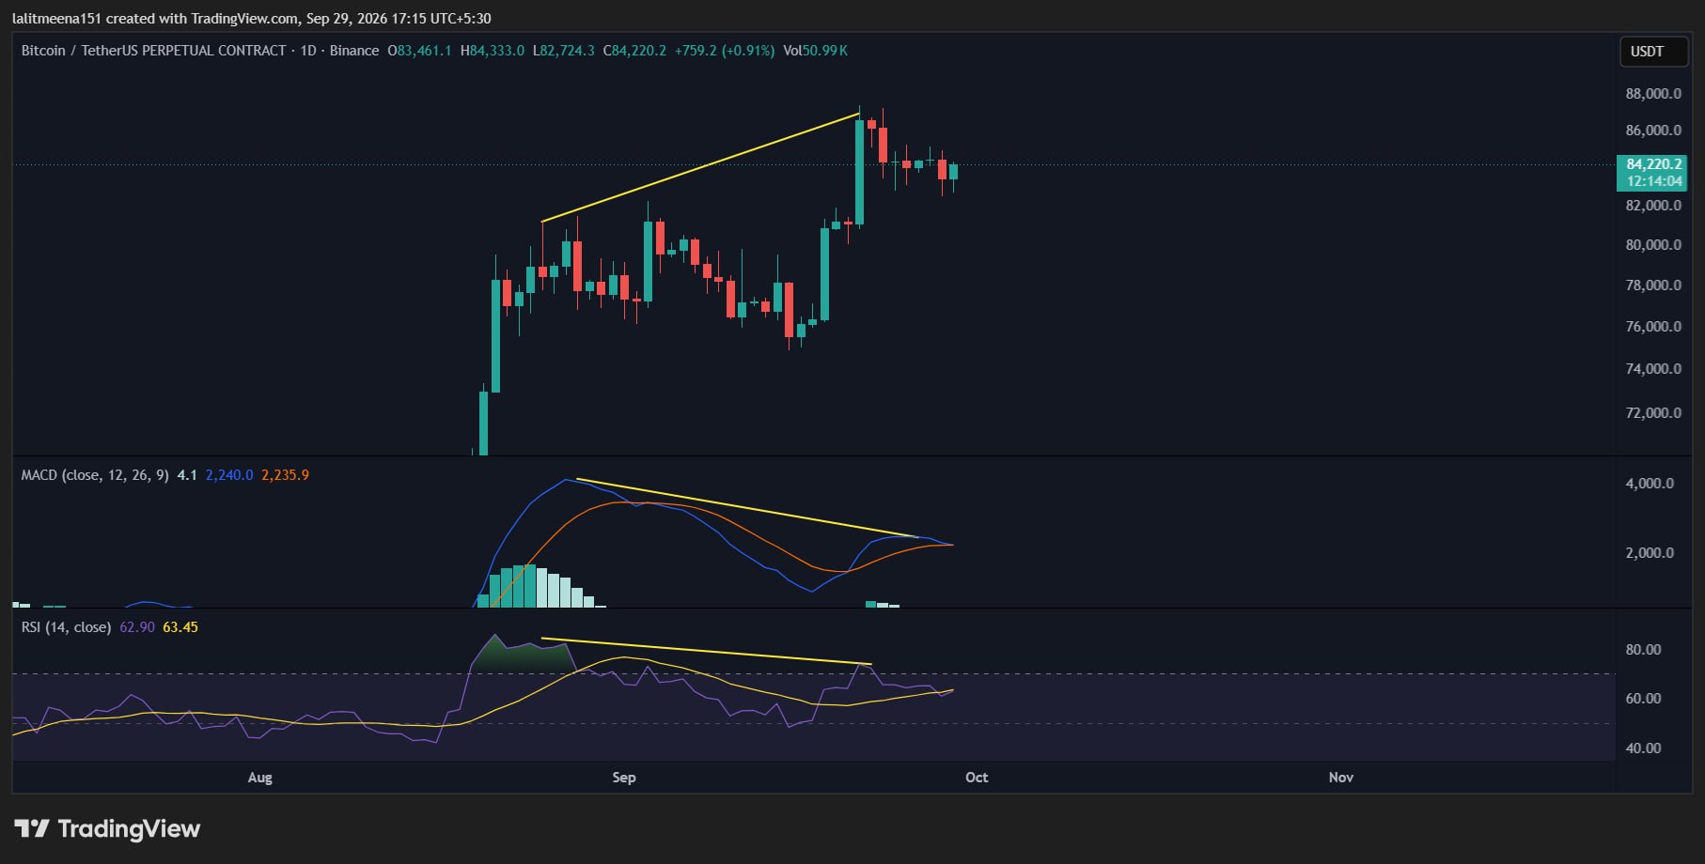Click the 78,000.0 price axis label

coord(1653,285)
